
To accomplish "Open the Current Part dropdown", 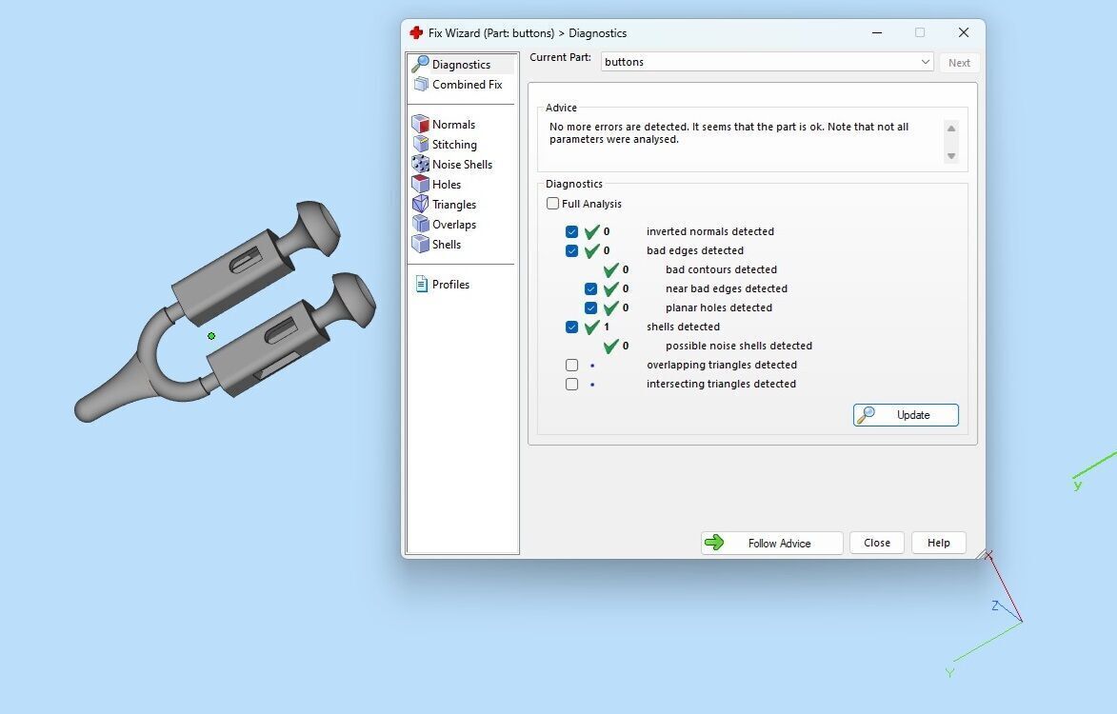I will (x=768, y=62).
